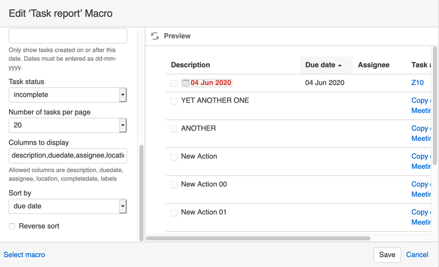Tick the New Action 01 task checkbox

pos(174,213)
